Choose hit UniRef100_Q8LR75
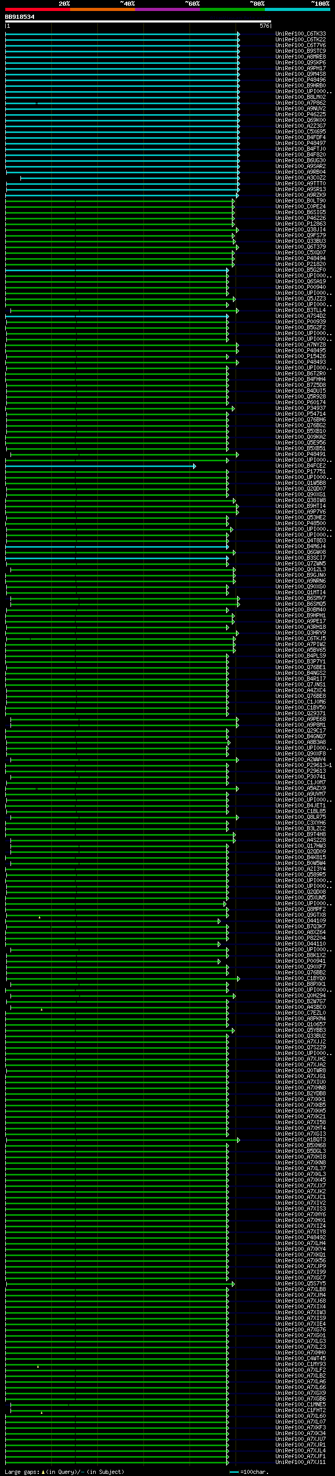The height and width of the screenshot is (1476, 335). click(x=300, y=816)
